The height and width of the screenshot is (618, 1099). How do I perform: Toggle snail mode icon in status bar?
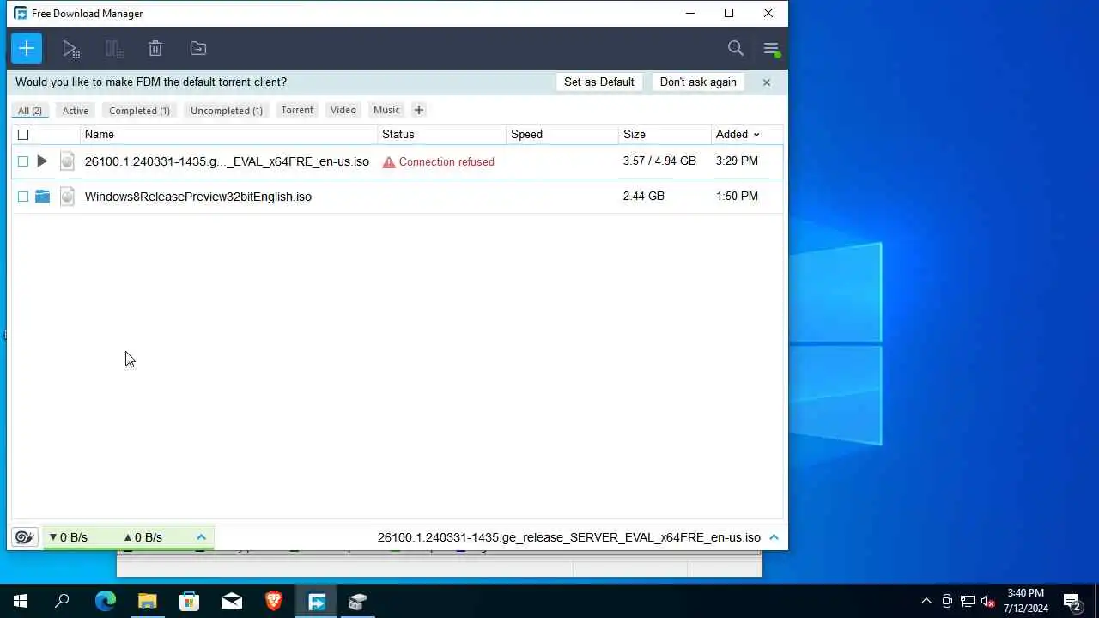pyautogui.click(x=25, y=537)
